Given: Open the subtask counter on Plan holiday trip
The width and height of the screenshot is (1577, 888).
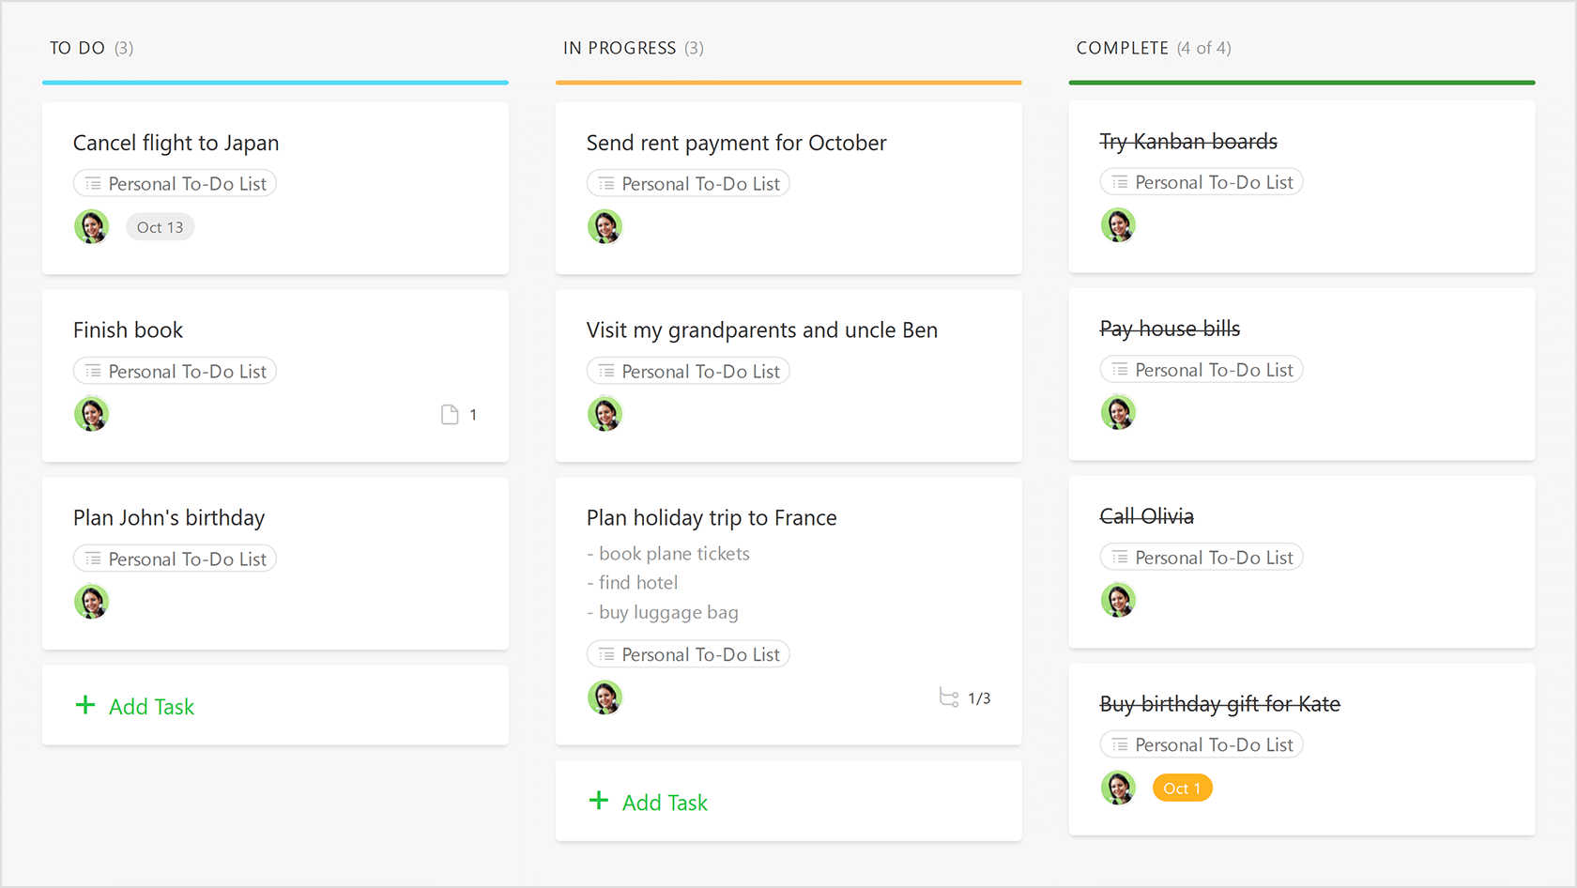Looking at the screenshot, I should click(964, 697).
